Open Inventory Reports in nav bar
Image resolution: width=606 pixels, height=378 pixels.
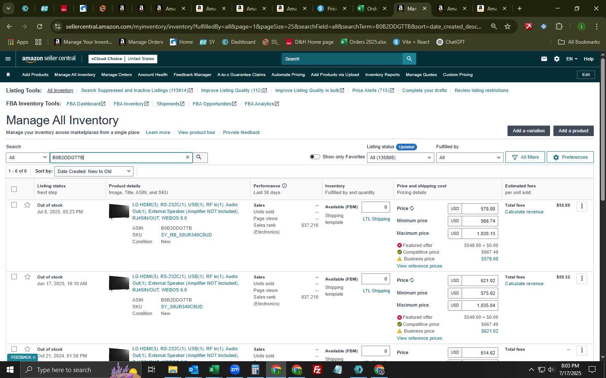point(383,75)
